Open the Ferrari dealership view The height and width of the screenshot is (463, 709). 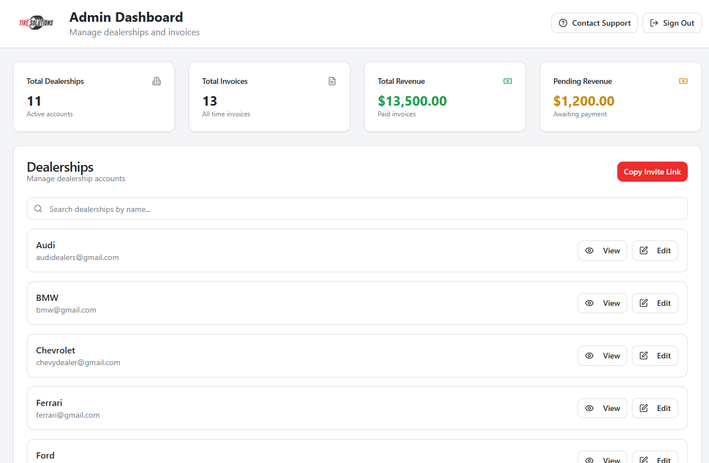click(x=602, y=408)
